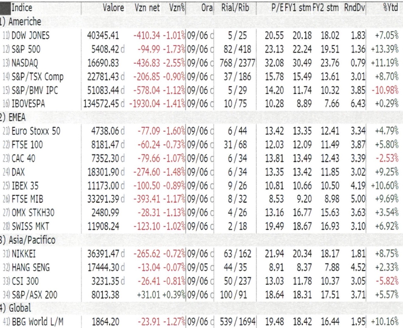Click the FY1 stm column header
This screenshot has height=328, width=403.
tap(298, 8)
